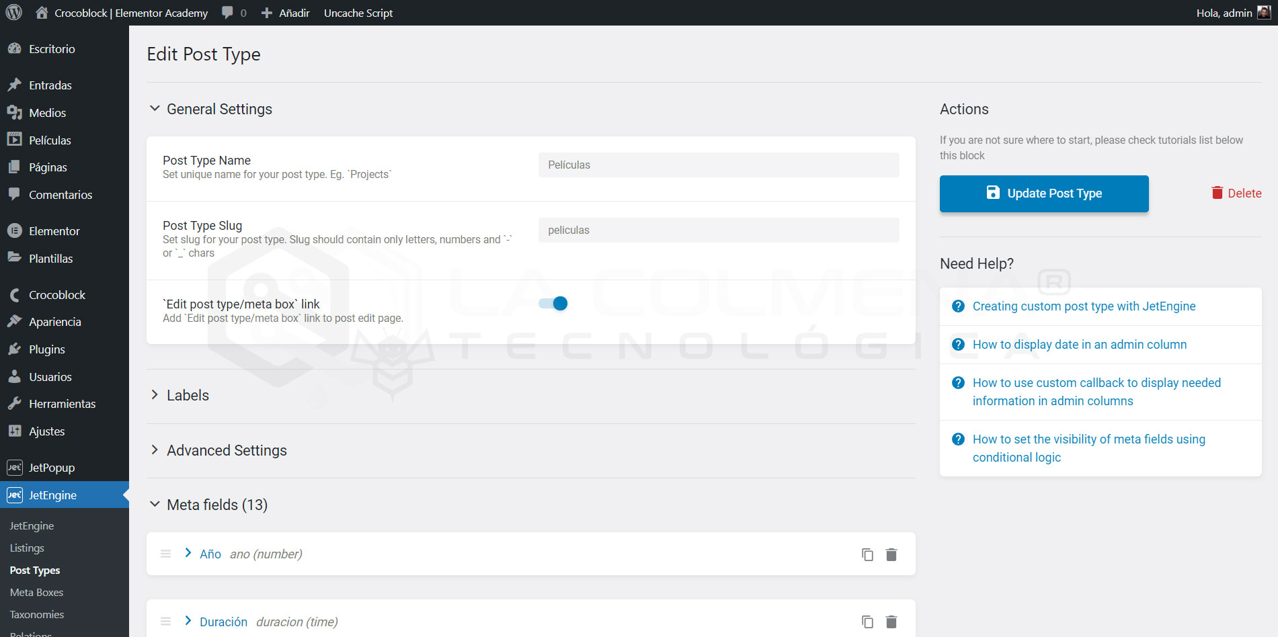Duplicate the Año meta field
The height and width of the screenshot is (637, 1278).
point(867,554)
